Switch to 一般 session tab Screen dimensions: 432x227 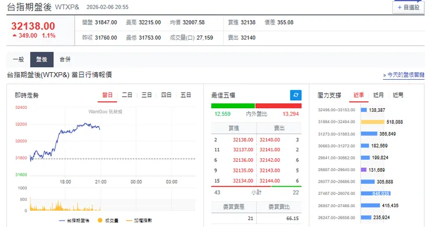(19, 59)
